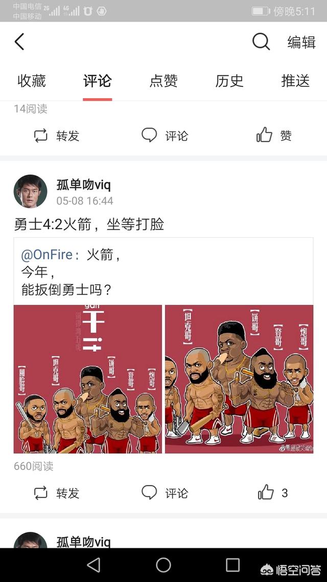The width and height of the screenshot is (327, 582).
Task: Open search with magnifier icon
Action: click(x=261, y=41)
